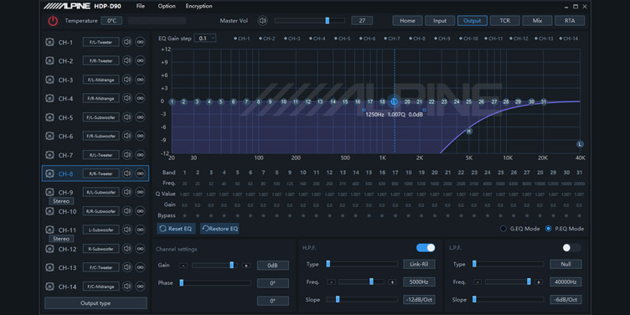Mute CH-9 speaker icon
The height and width of the screenshot is (315, 630).
pos(127,192)
